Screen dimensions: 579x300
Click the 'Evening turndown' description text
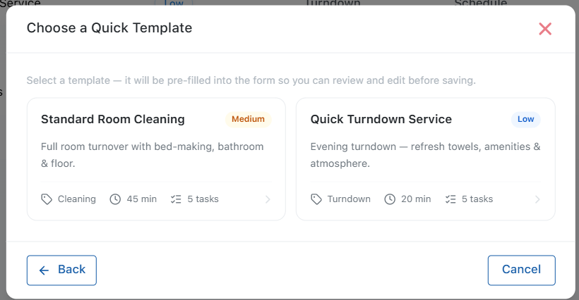425,155
